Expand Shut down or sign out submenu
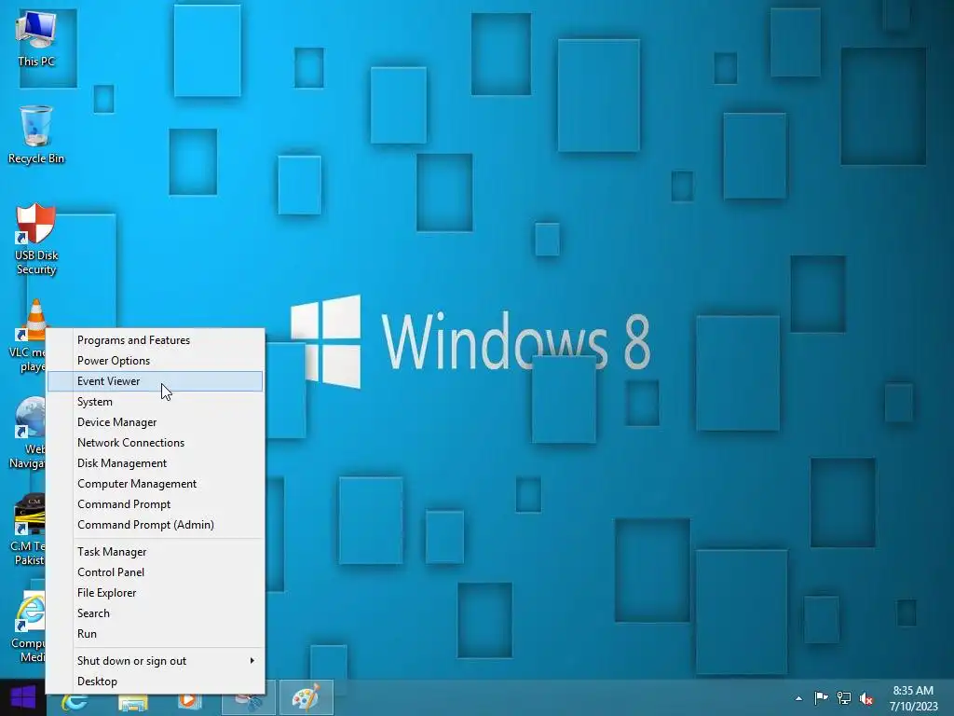This screenshot has height=716, width=954. point(156,661)
